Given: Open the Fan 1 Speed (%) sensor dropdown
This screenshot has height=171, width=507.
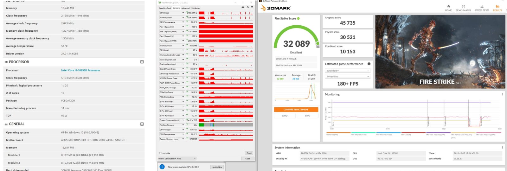Looking at the screenshot, I should (x=183, y=27).
